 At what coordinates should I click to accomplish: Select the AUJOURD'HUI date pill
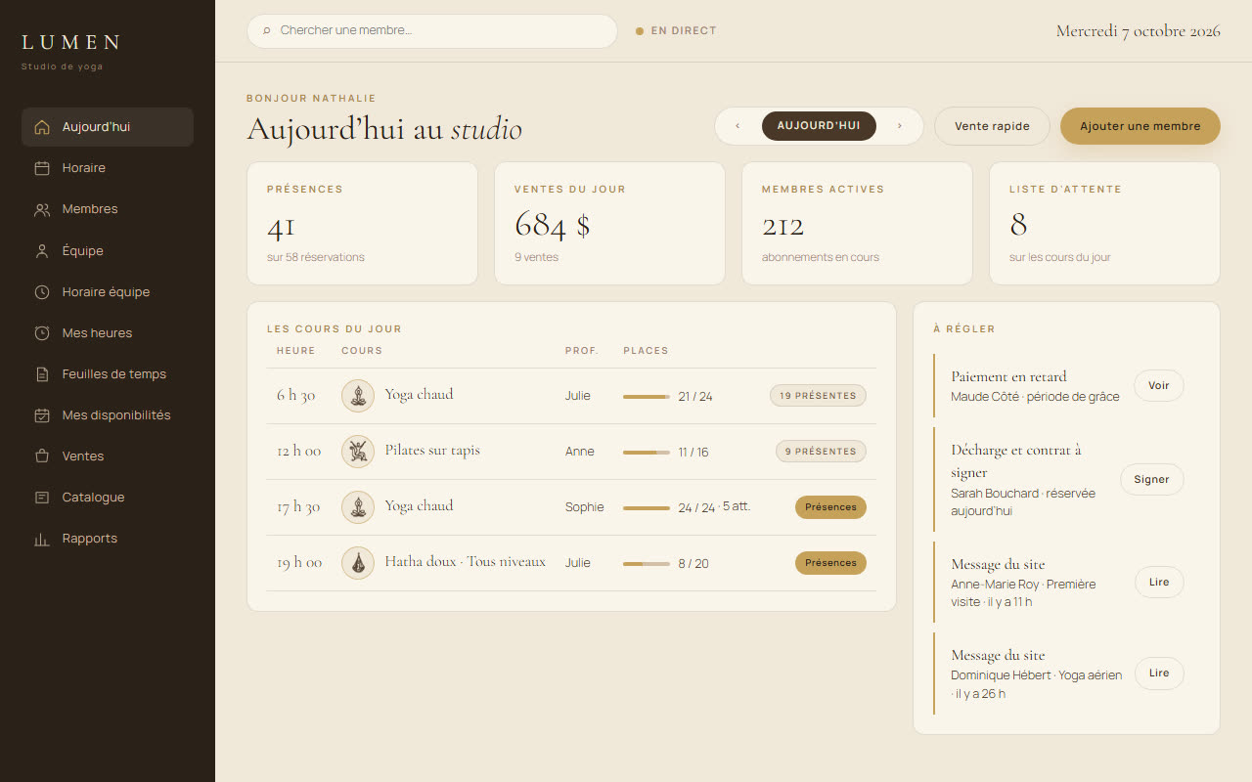(x=819, y=126)
